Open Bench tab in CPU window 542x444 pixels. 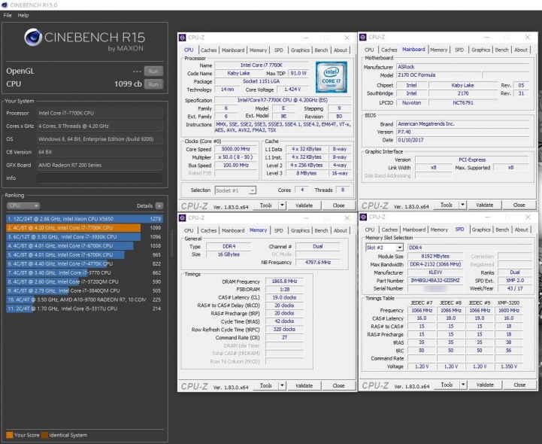tap(321, 50)
